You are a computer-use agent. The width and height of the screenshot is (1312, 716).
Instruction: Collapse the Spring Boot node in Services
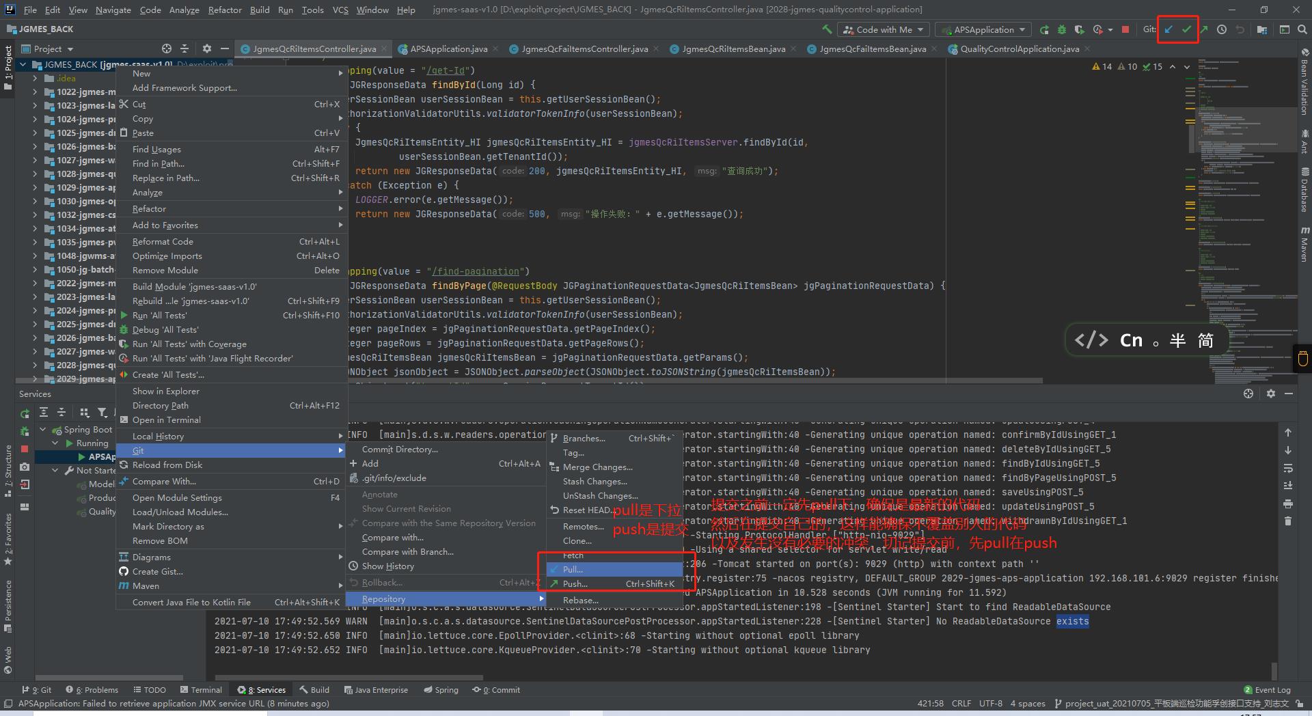pos(43,429)
